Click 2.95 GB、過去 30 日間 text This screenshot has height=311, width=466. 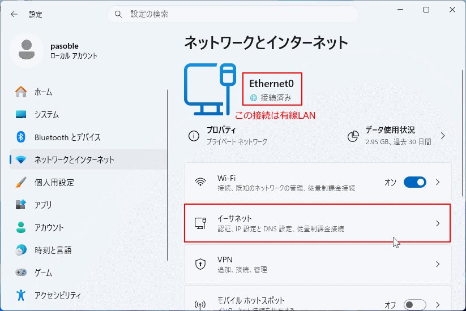click(x=398, y=142)
